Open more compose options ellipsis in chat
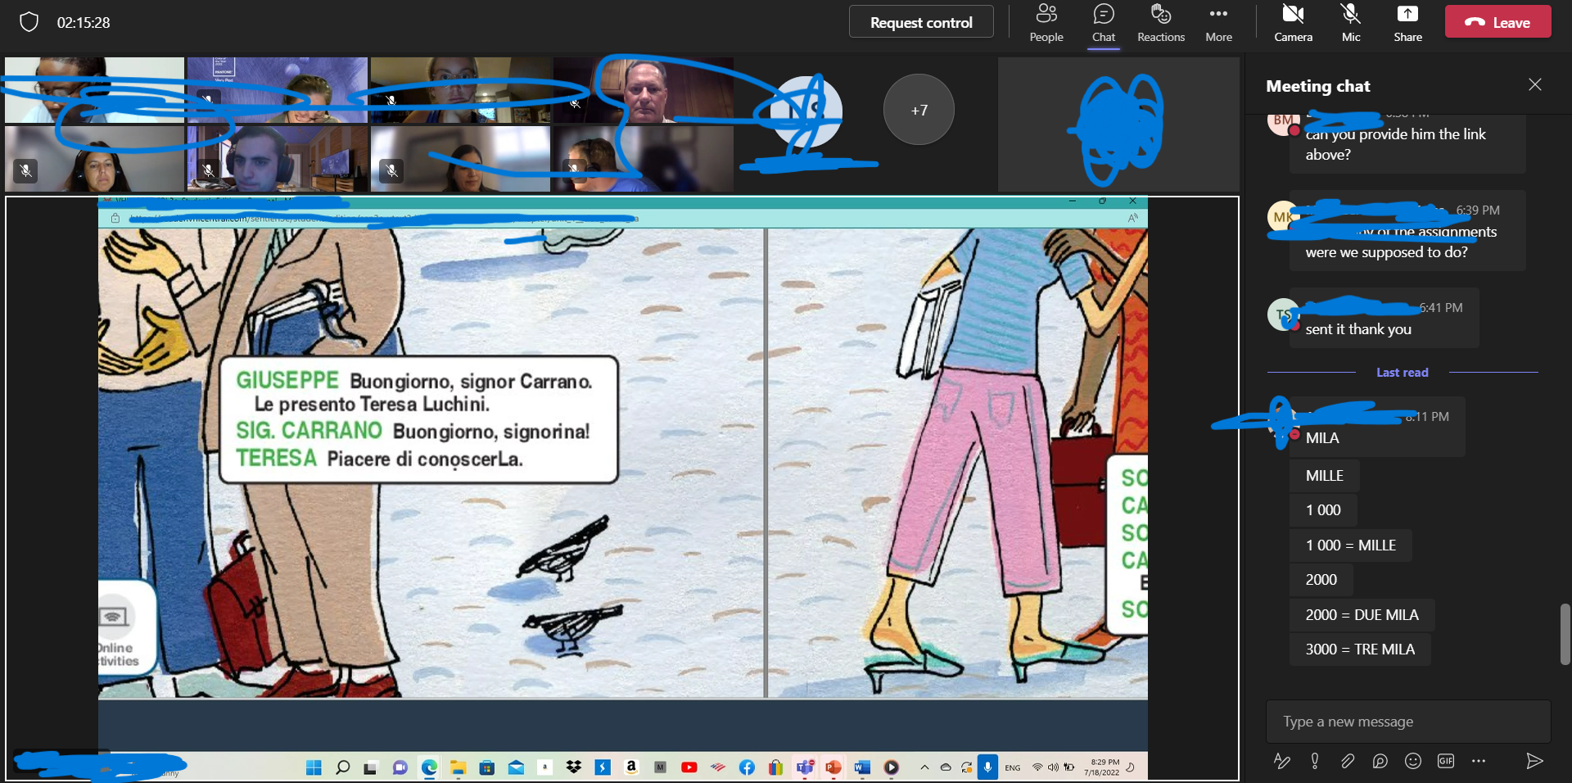The width and height of the screenshot is (1572, 783). pyautogui.click(x=1479, y=761)
